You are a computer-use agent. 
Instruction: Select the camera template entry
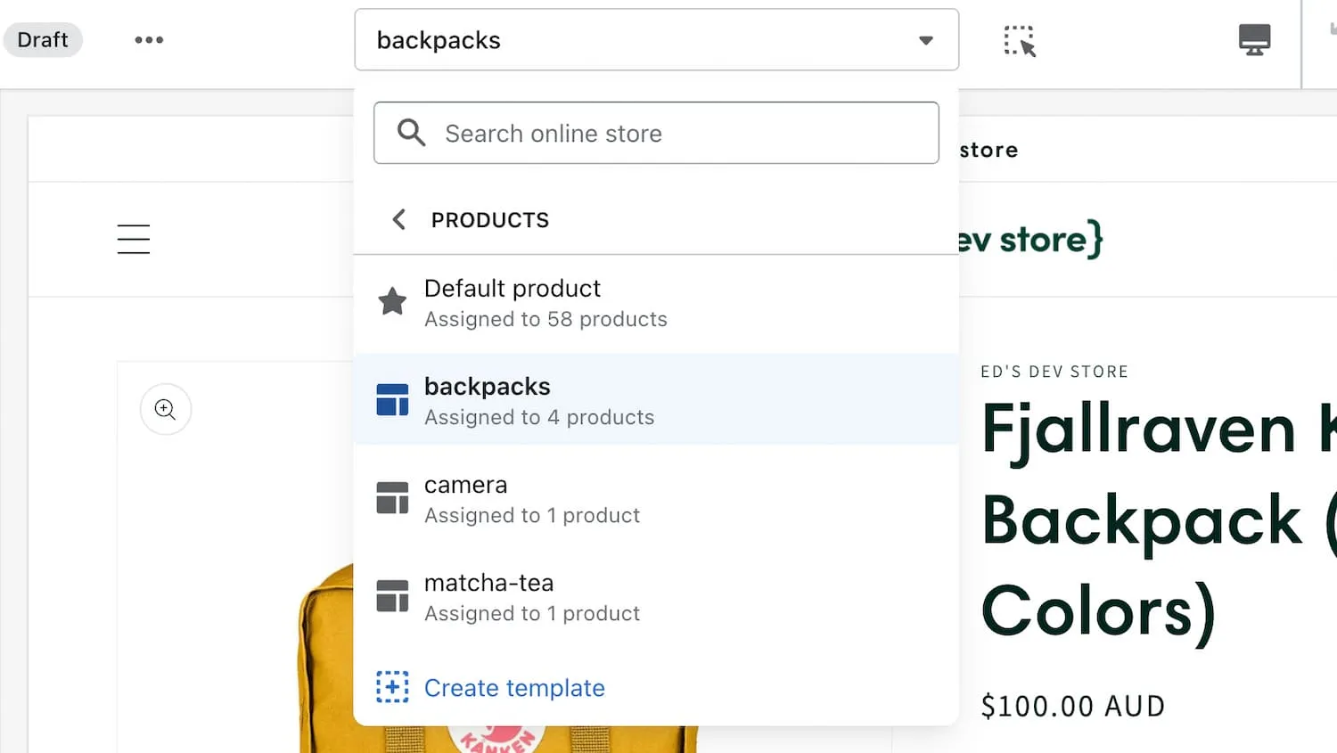point(656,498)
